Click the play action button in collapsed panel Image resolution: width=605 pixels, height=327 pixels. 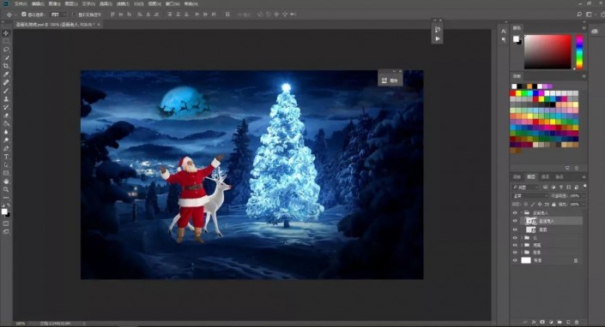[x=437, y=39]
